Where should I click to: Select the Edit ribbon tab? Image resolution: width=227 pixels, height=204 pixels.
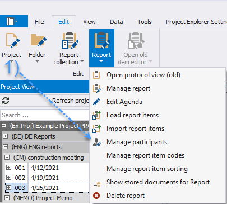(64, 22)
